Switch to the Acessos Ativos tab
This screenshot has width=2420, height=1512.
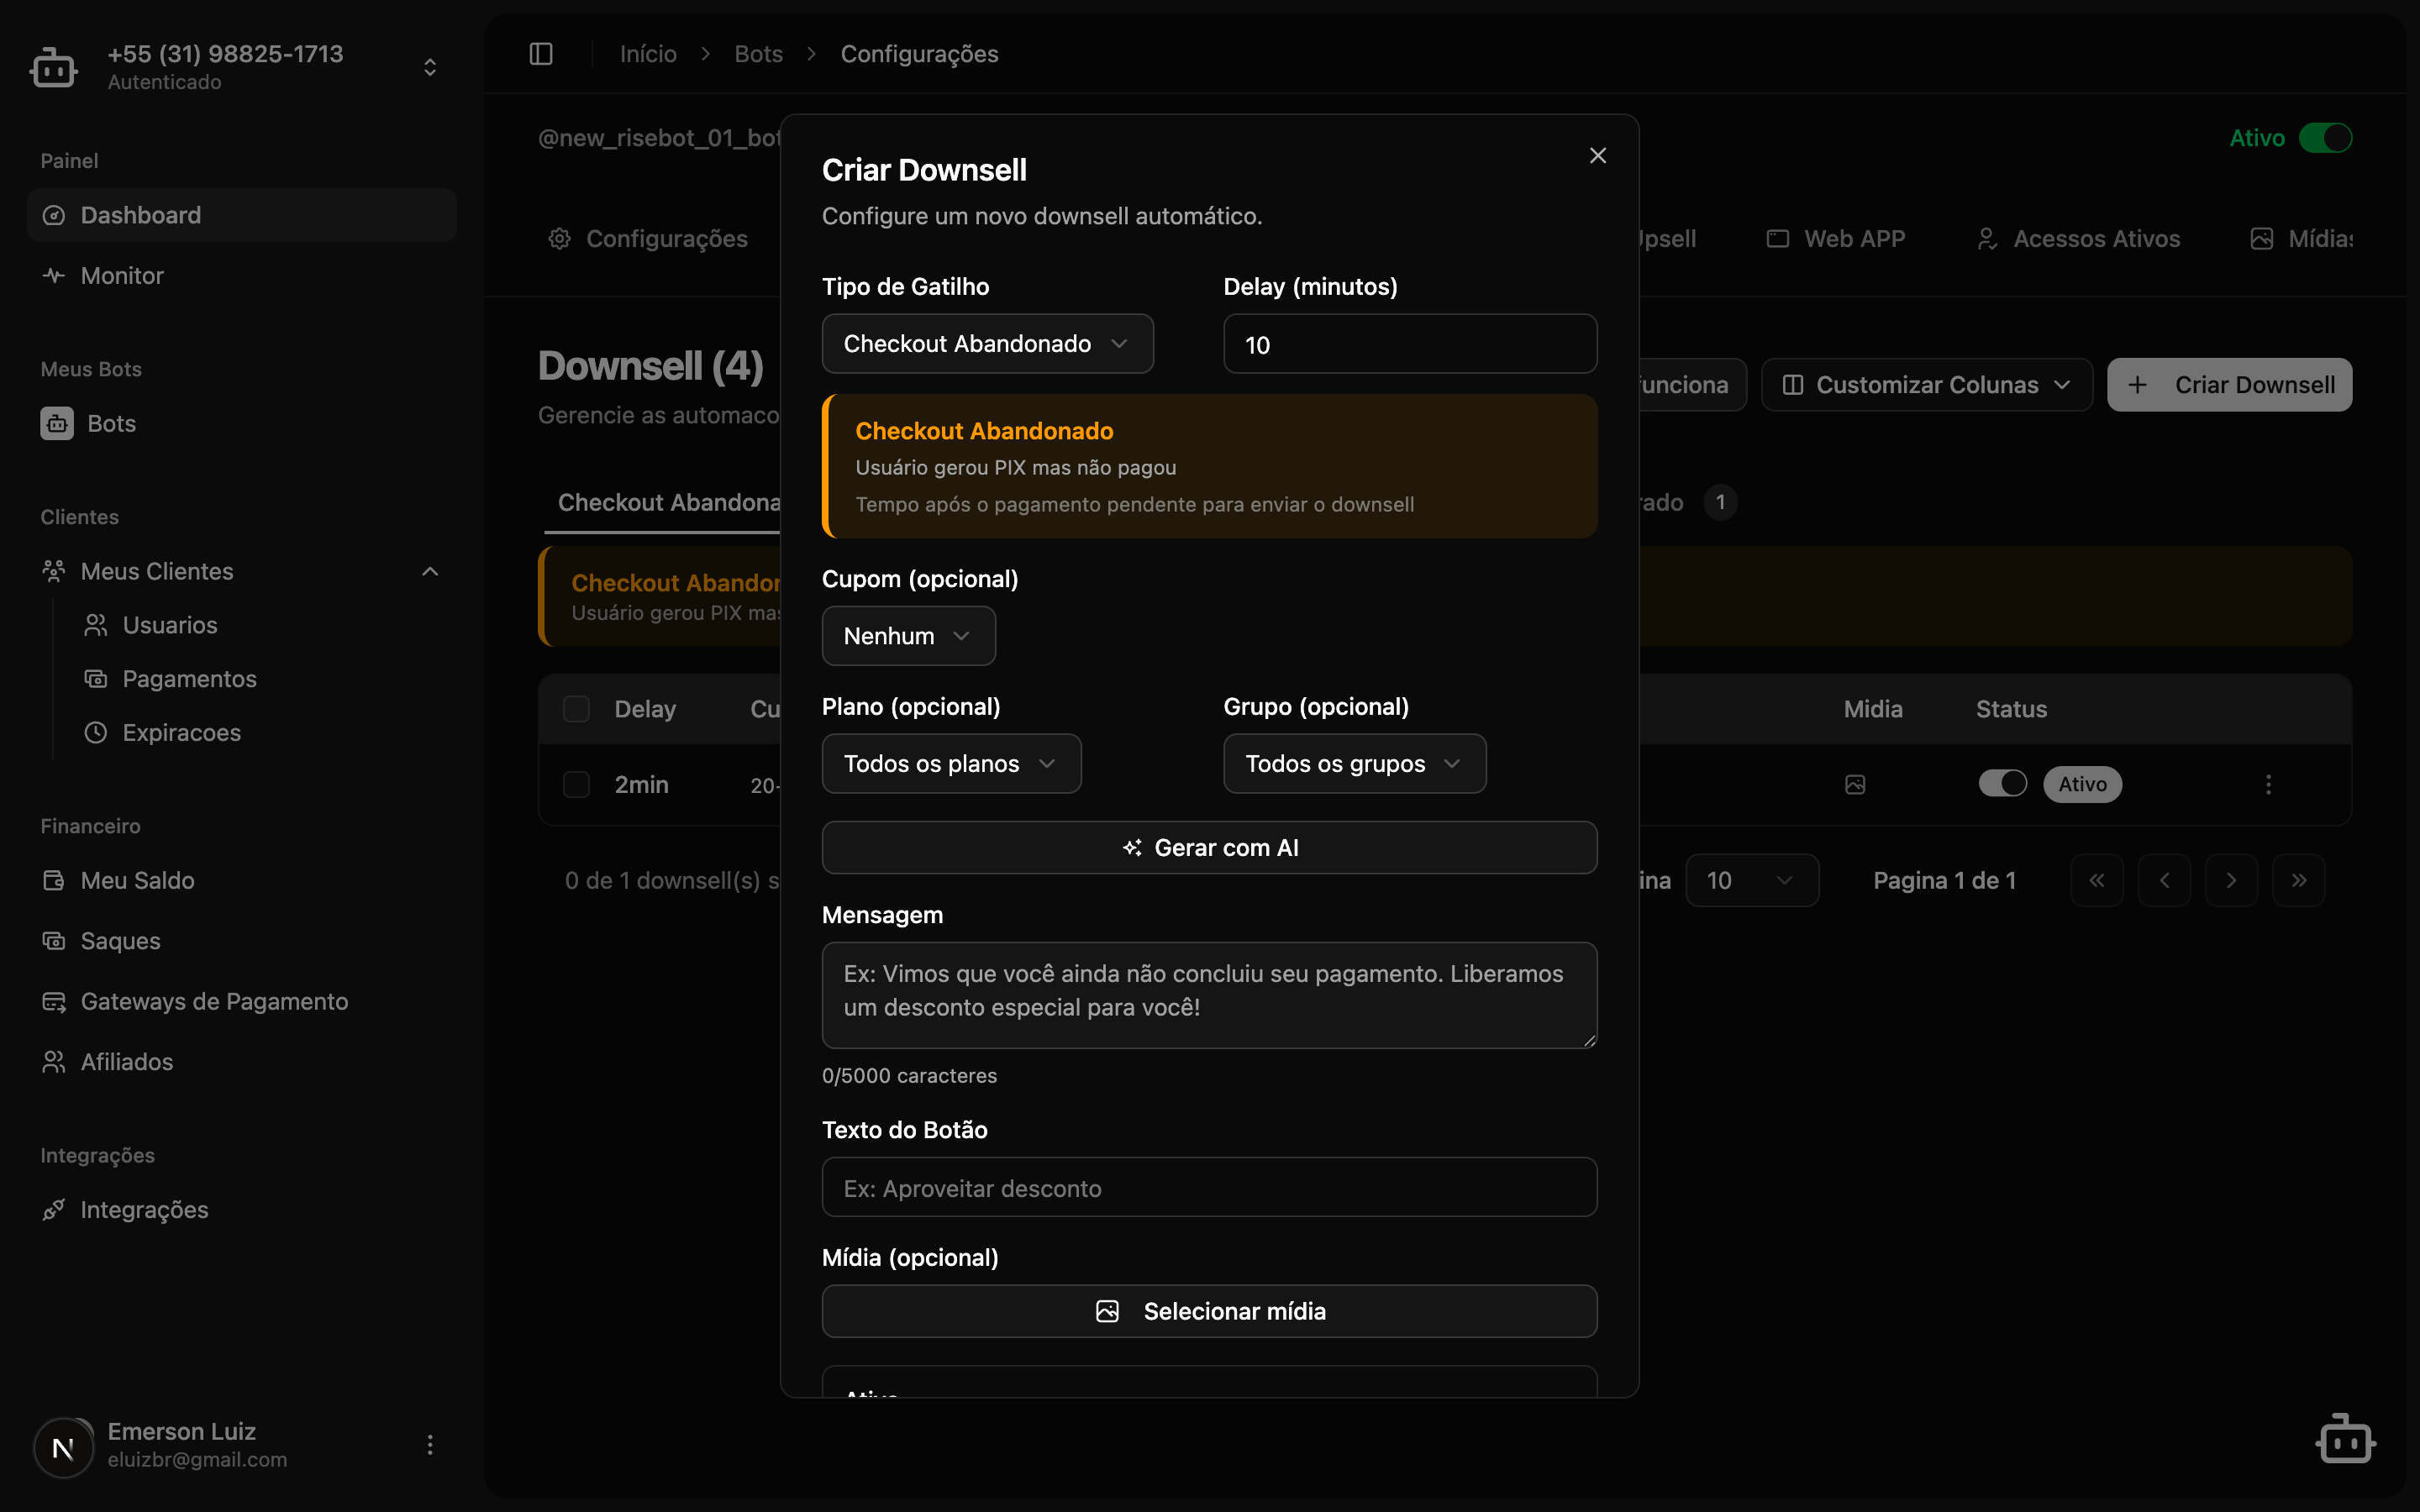point(2078,239)
